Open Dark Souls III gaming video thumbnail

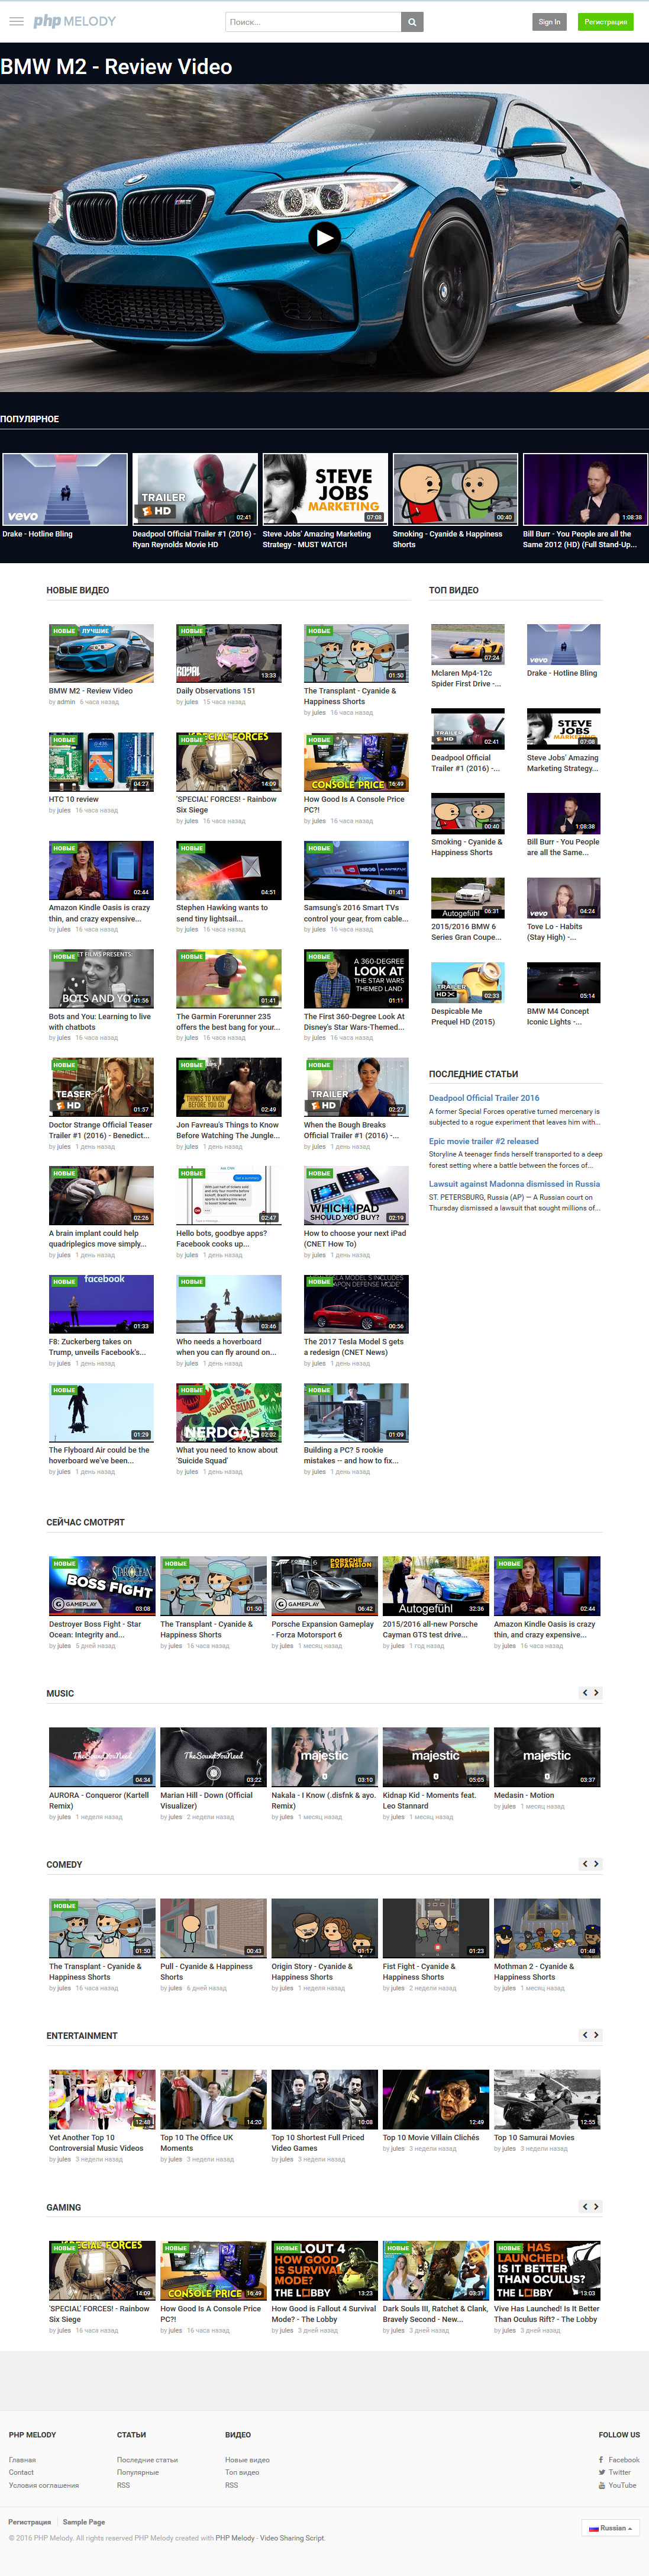(435, 2269)
